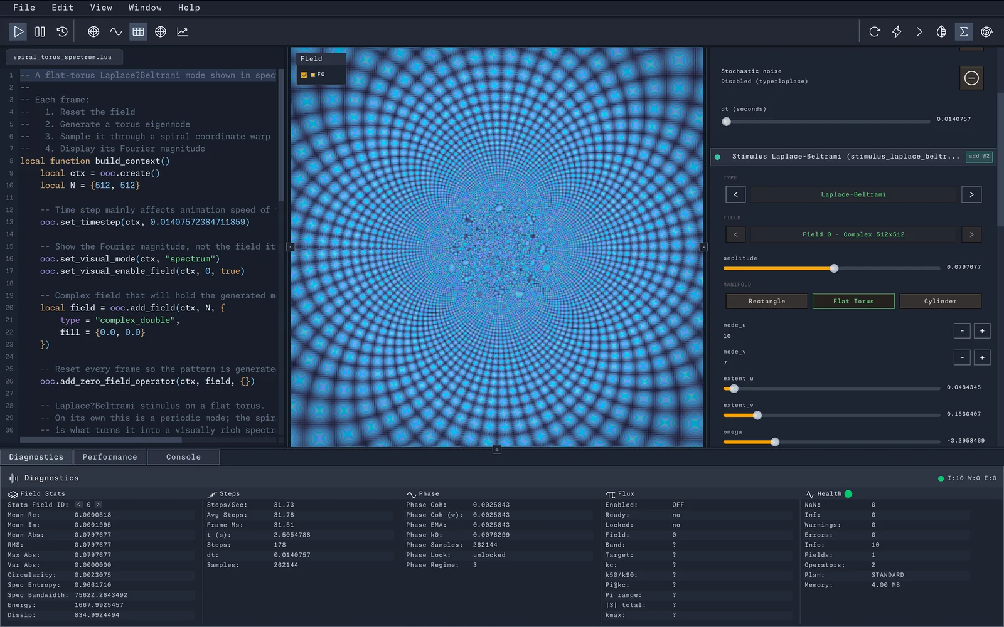The image size is (1004, 627).
Task: Toggle the F0 field checkbox
Action: click(x=304, y=75)
